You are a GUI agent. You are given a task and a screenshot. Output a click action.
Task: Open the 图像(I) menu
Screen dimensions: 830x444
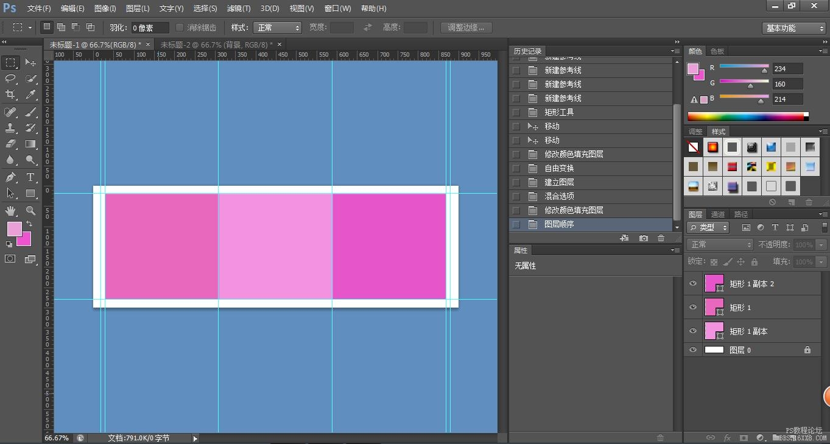pos(105,9)
